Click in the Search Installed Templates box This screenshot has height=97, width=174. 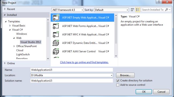[153, 10]
